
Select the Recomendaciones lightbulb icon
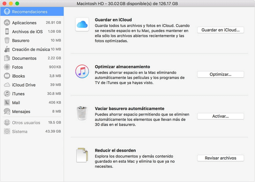(x=7, y=11)
